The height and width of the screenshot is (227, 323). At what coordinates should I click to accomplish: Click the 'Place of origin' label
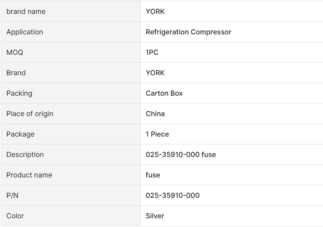tap(30, 114)
